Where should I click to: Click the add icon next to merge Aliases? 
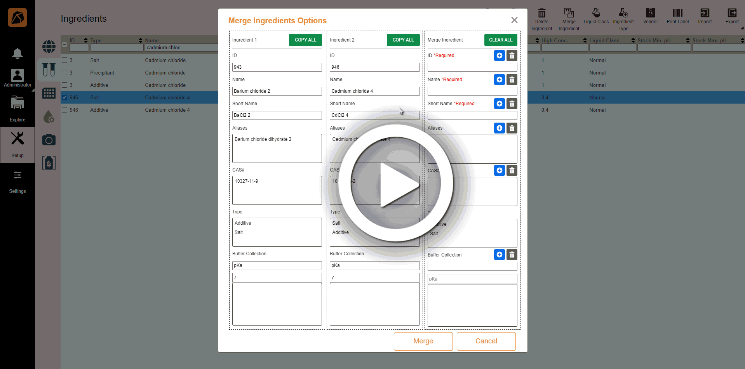click(x=499, y=128)
